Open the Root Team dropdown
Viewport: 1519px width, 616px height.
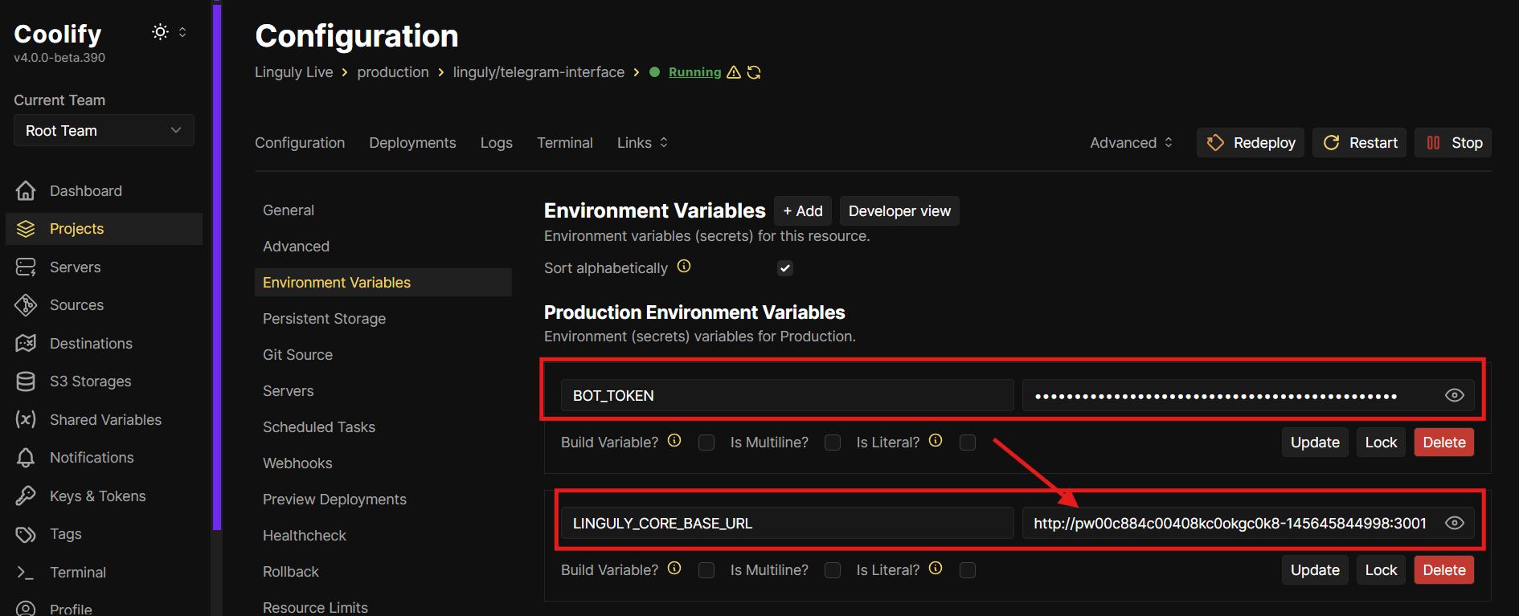[104, 130]
